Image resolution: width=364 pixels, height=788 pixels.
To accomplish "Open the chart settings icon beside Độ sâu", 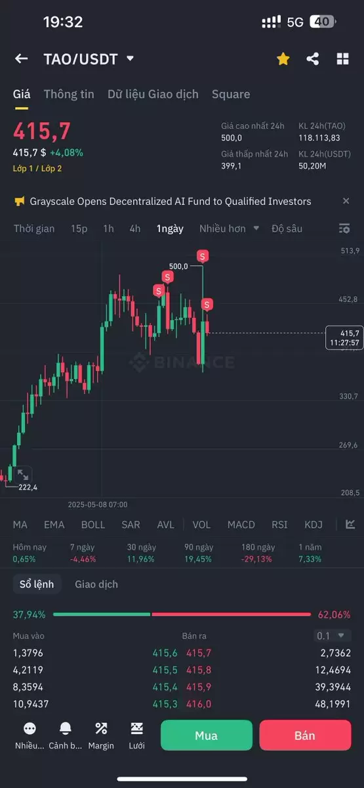I will (x=344, y=229).
